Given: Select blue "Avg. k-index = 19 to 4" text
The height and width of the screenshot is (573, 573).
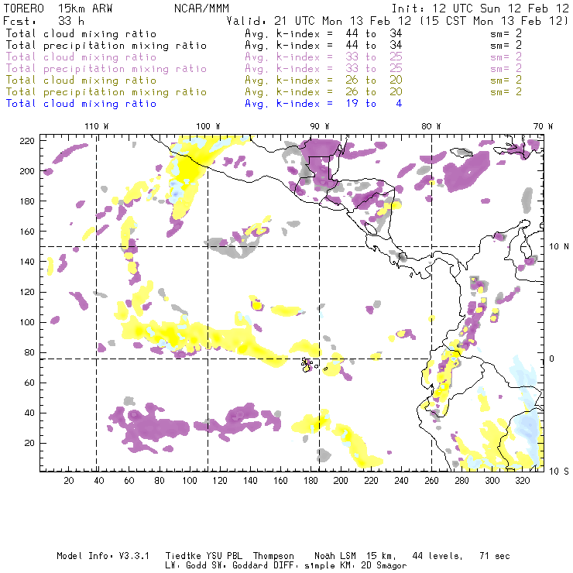Looking at the screenshot, I should [x=324, y=104].
